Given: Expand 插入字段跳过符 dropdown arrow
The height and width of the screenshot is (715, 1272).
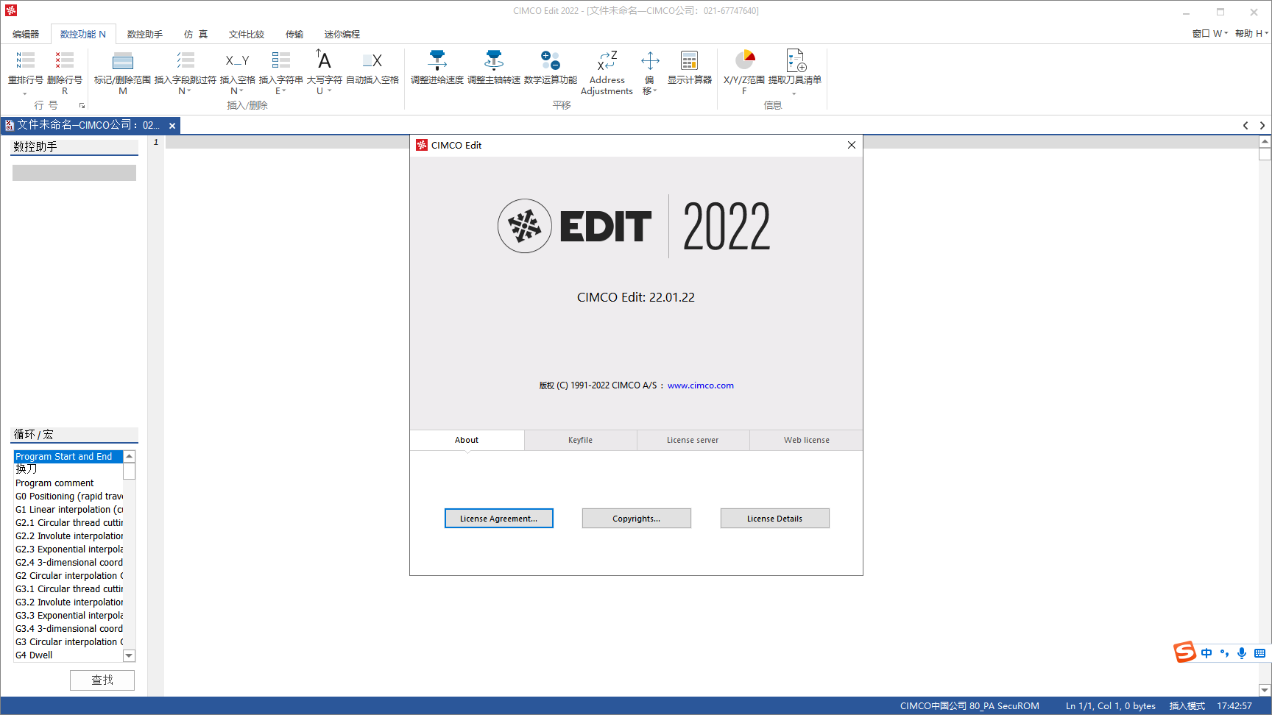Looking at the screenshot, I should [189, 91].
